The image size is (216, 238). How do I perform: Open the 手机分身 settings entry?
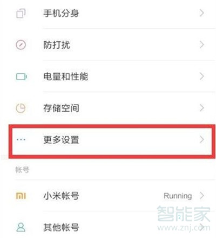[108, 14]
